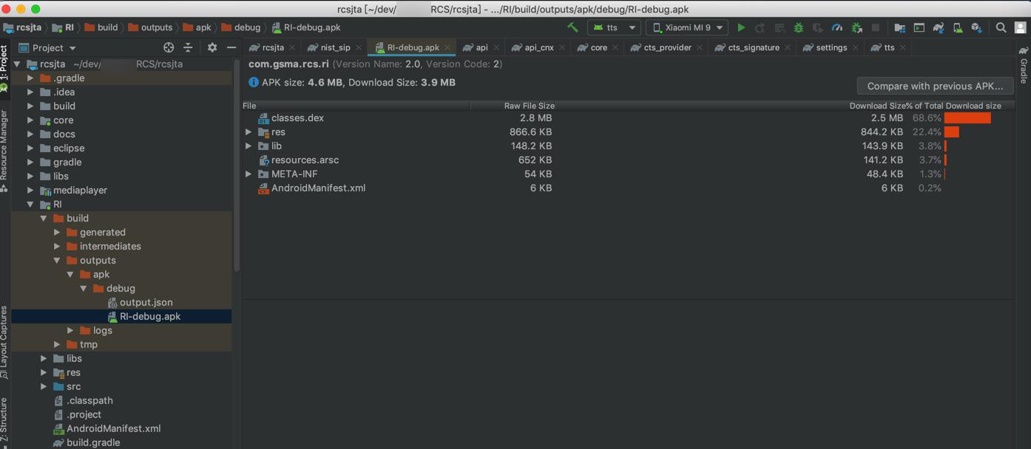Expand the res folder in APK analyzer

249,132
